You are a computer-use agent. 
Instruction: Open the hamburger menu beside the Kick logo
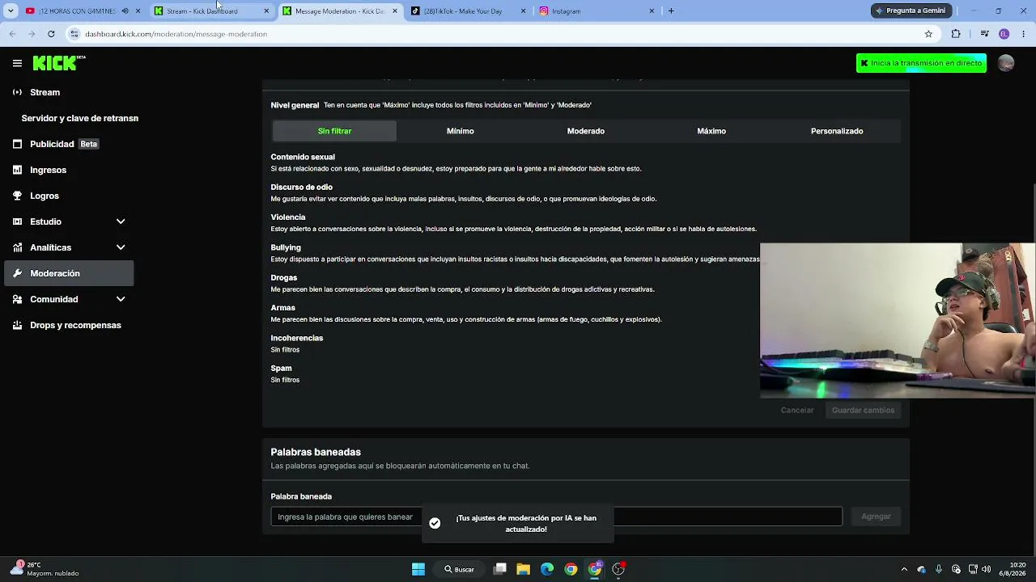[17, 63]
